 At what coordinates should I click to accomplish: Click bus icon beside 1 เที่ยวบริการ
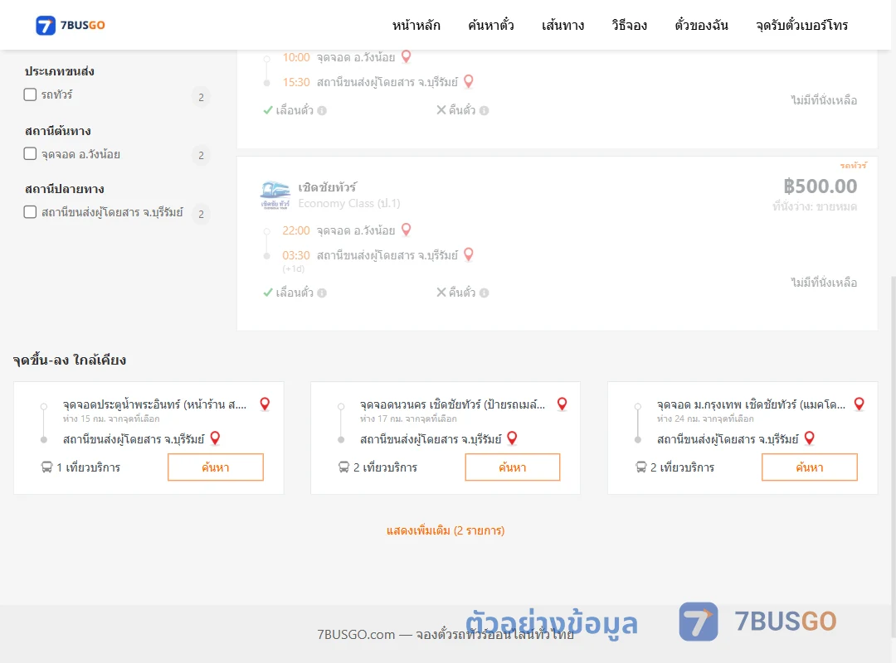point(46,467)
